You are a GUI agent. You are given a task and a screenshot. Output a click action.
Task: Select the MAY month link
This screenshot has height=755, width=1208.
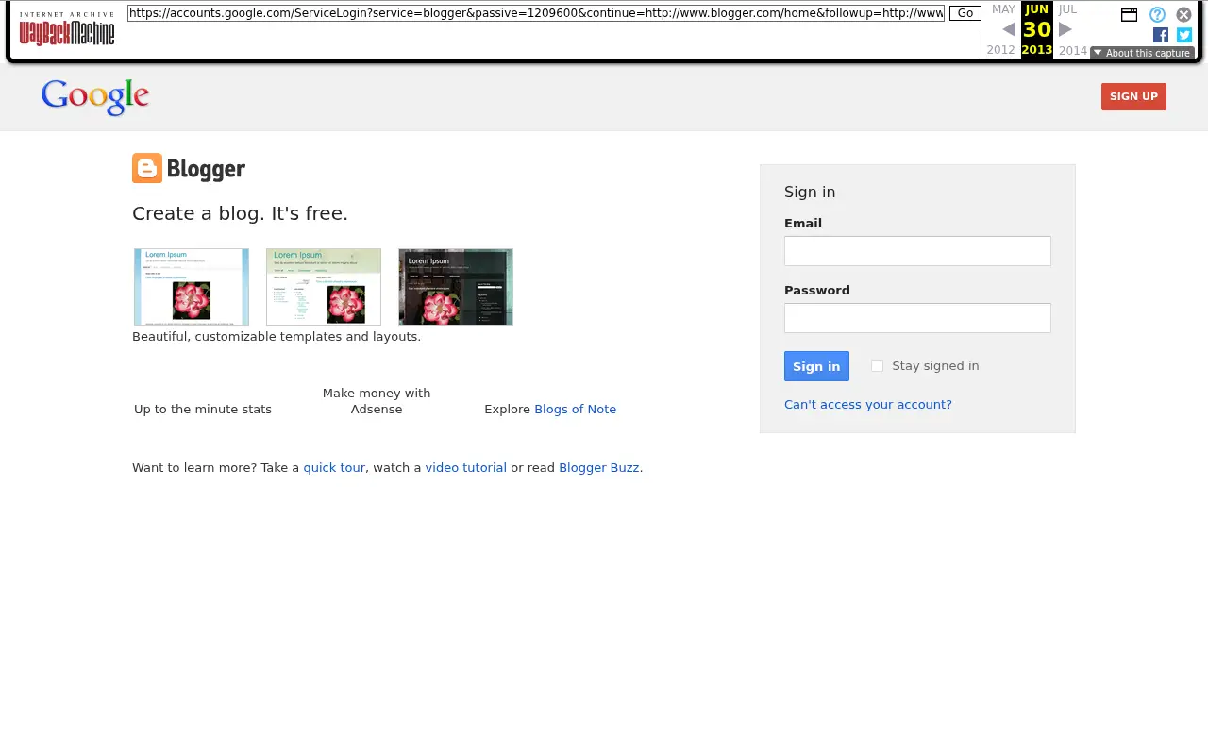[1003, 9]
